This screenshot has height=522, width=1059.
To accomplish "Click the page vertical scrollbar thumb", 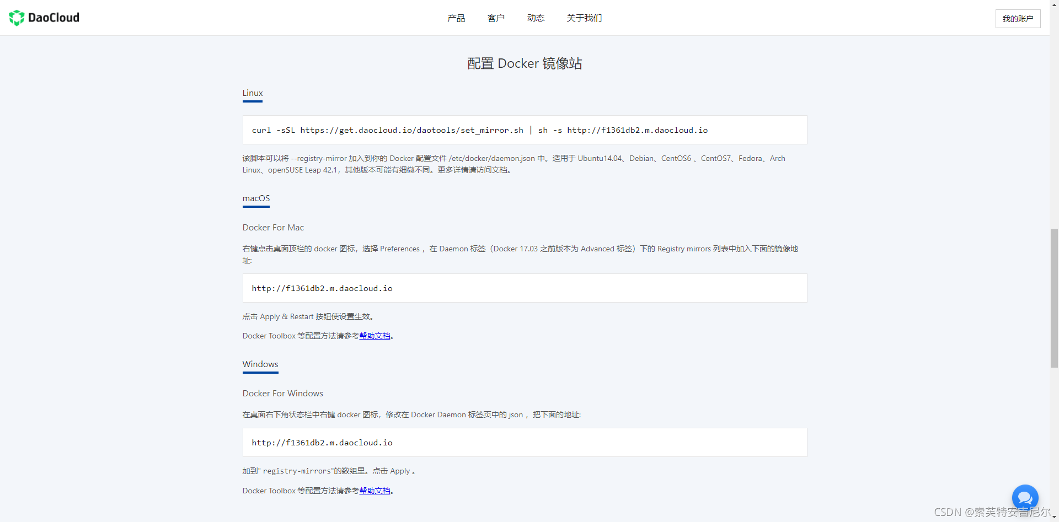I will 1054,298.
